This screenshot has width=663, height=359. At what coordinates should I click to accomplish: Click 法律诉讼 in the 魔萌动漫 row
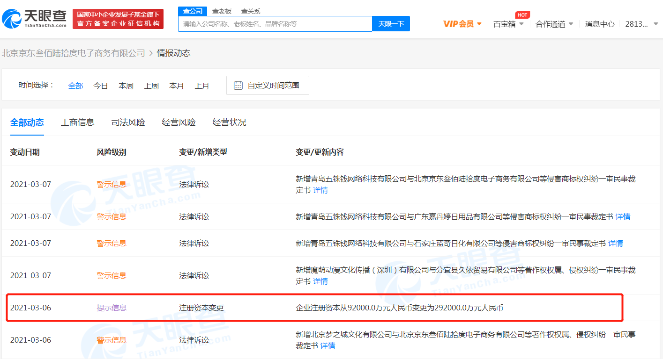(x=194, y=275)
